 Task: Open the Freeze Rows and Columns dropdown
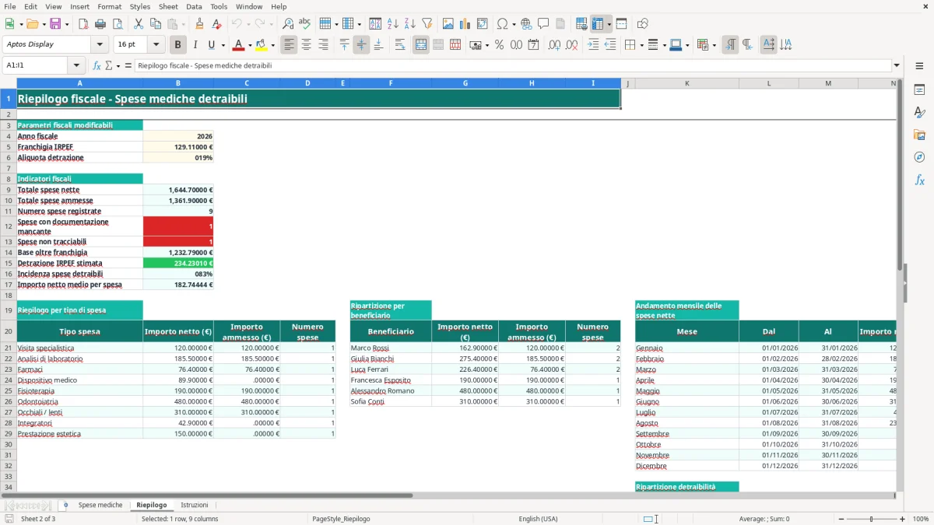coord(609,24)
